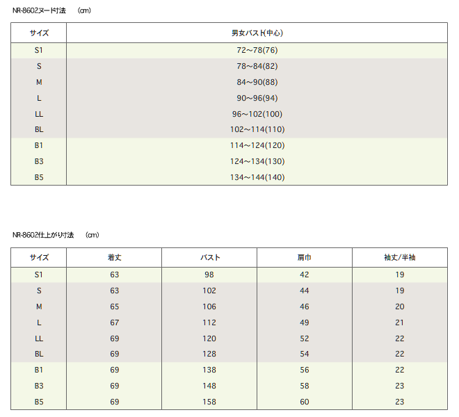Select the M size 84～90(88) value

pyautogui.click(x=257, y=82)
